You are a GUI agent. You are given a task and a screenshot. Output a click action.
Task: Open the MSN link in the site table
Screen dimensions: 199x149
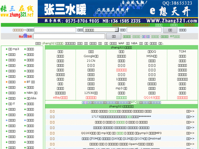click(152, 56)
